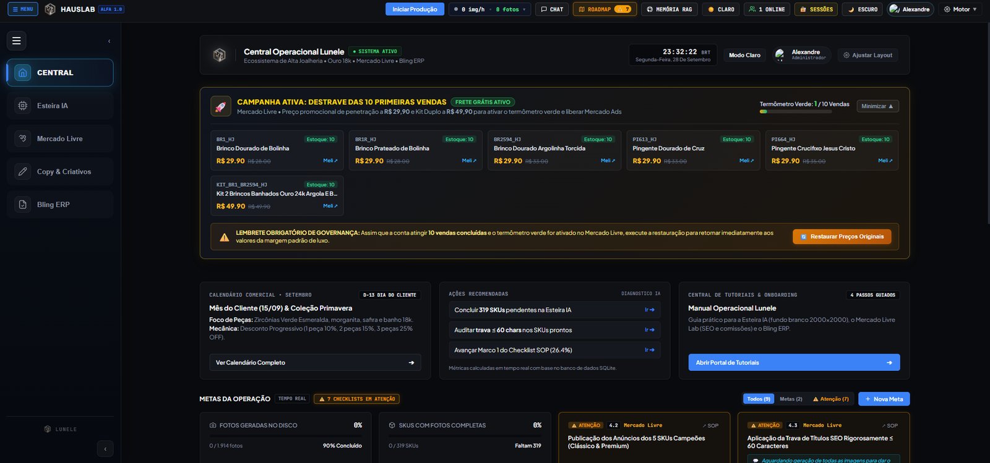The width and height of the screenshot is (990, 463).
Task: Click the campaign rocket icon
Action: click(221, 106)
